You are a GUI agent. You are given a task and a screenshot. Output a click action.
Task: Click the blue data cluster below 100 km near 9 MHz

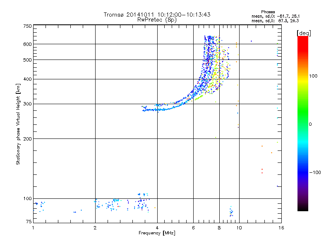tap(231, 212)
